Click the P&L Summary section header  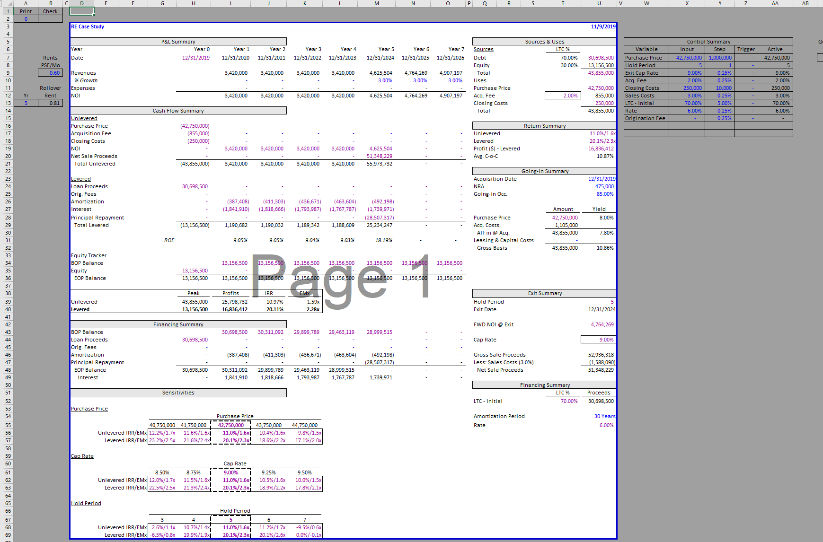[178, 42]
